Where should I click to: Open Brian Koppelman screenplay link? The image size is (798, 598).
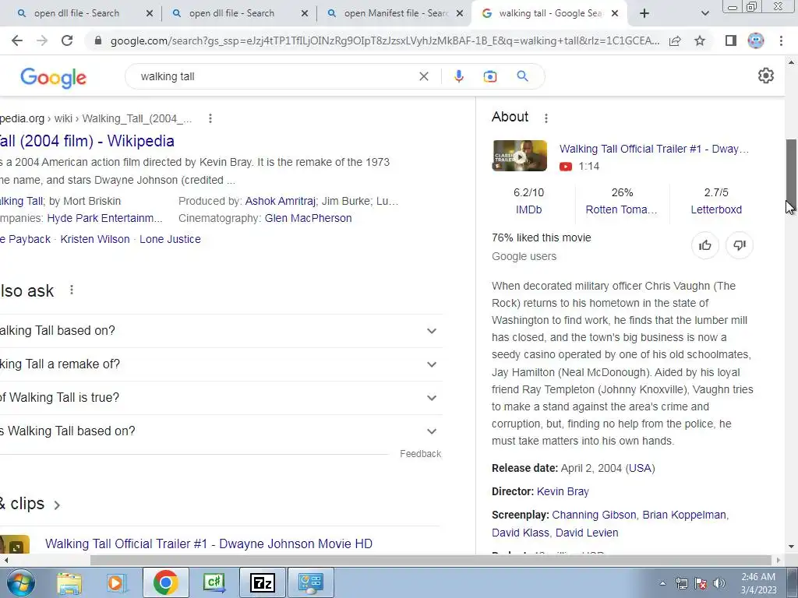click(684, 515)
